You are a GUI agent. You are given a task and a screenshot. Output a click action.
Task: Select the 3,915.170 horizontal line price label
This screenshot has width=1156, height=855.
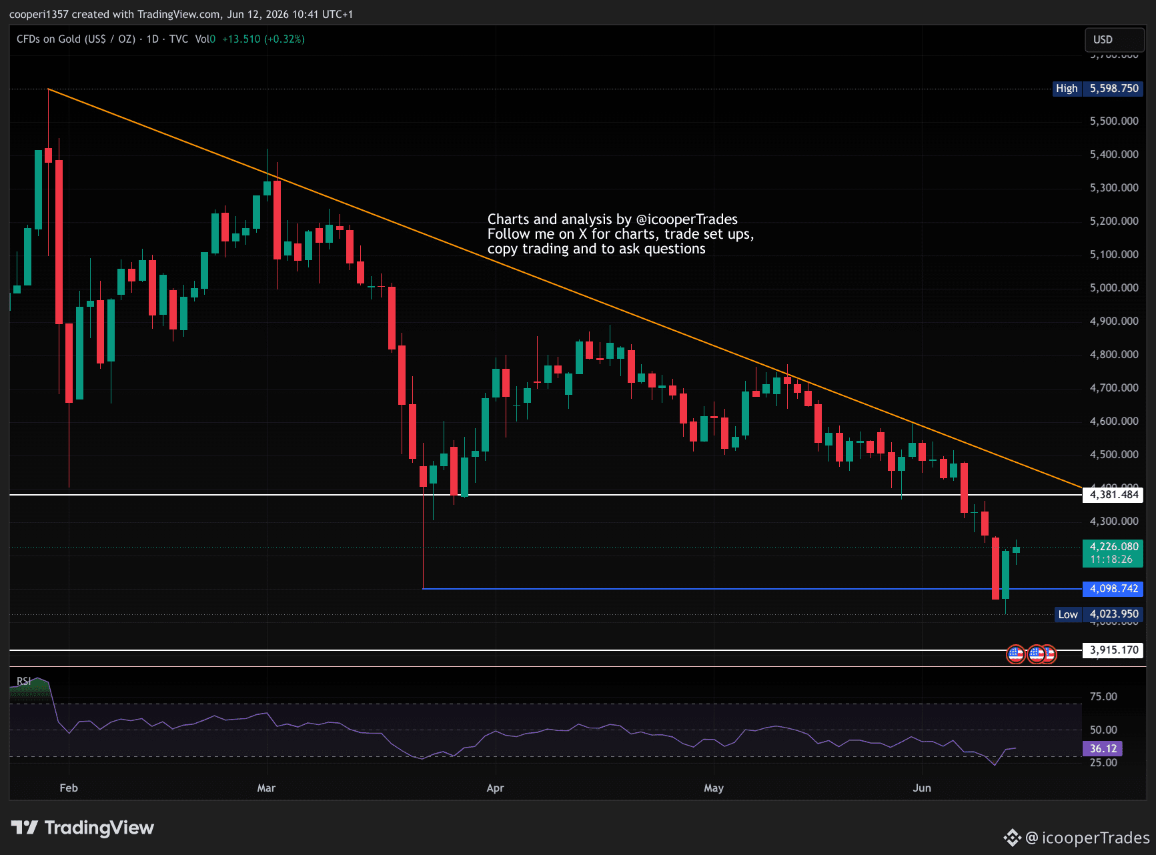point(1113,650)
